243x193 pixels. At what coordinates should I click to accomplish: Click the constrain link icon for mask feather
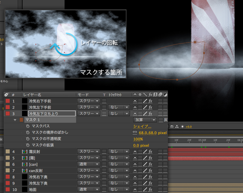[x=135, y=133]
